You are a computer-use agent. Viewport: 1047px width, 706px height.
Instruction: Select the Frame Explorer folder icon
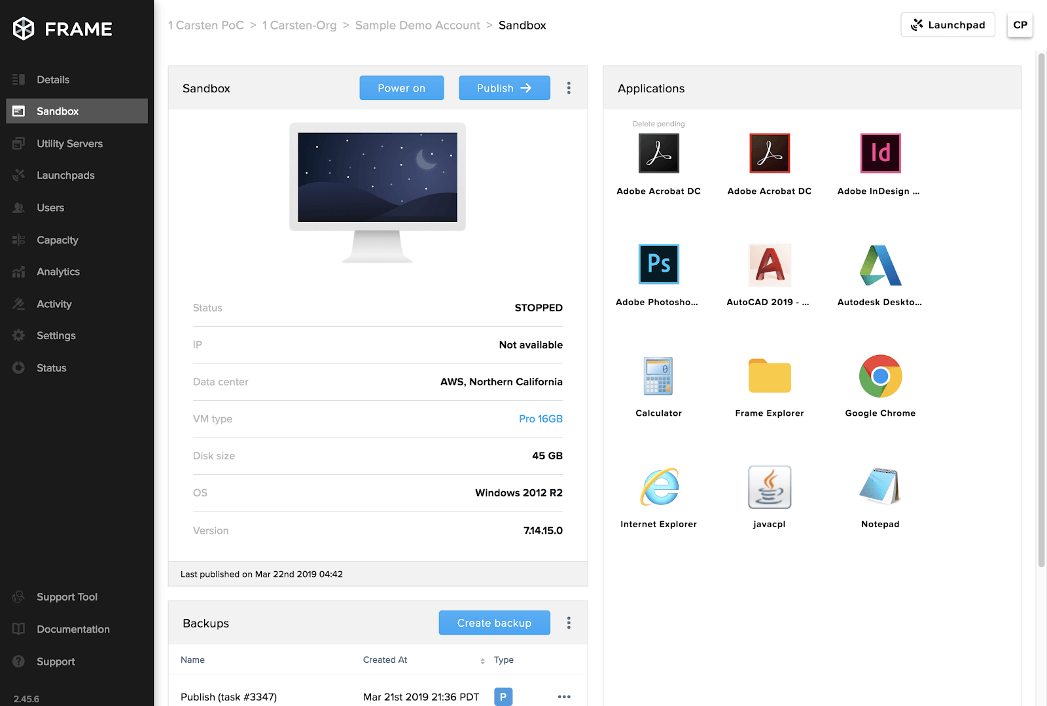click(770, 377)
